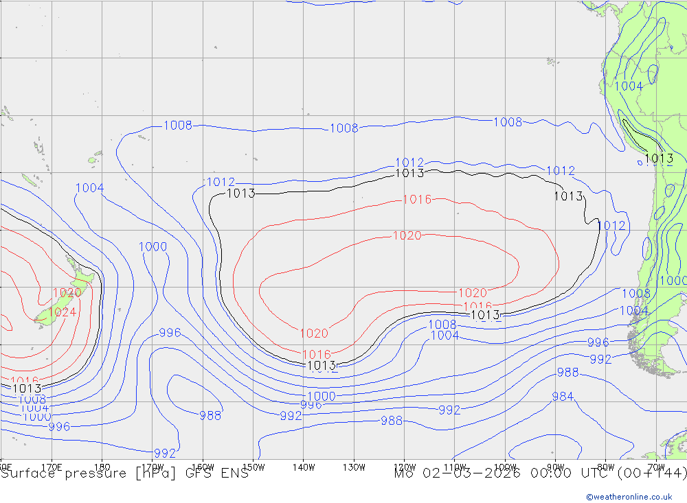
Task: Click the 90W longitude label
Action: coord(556,467)
